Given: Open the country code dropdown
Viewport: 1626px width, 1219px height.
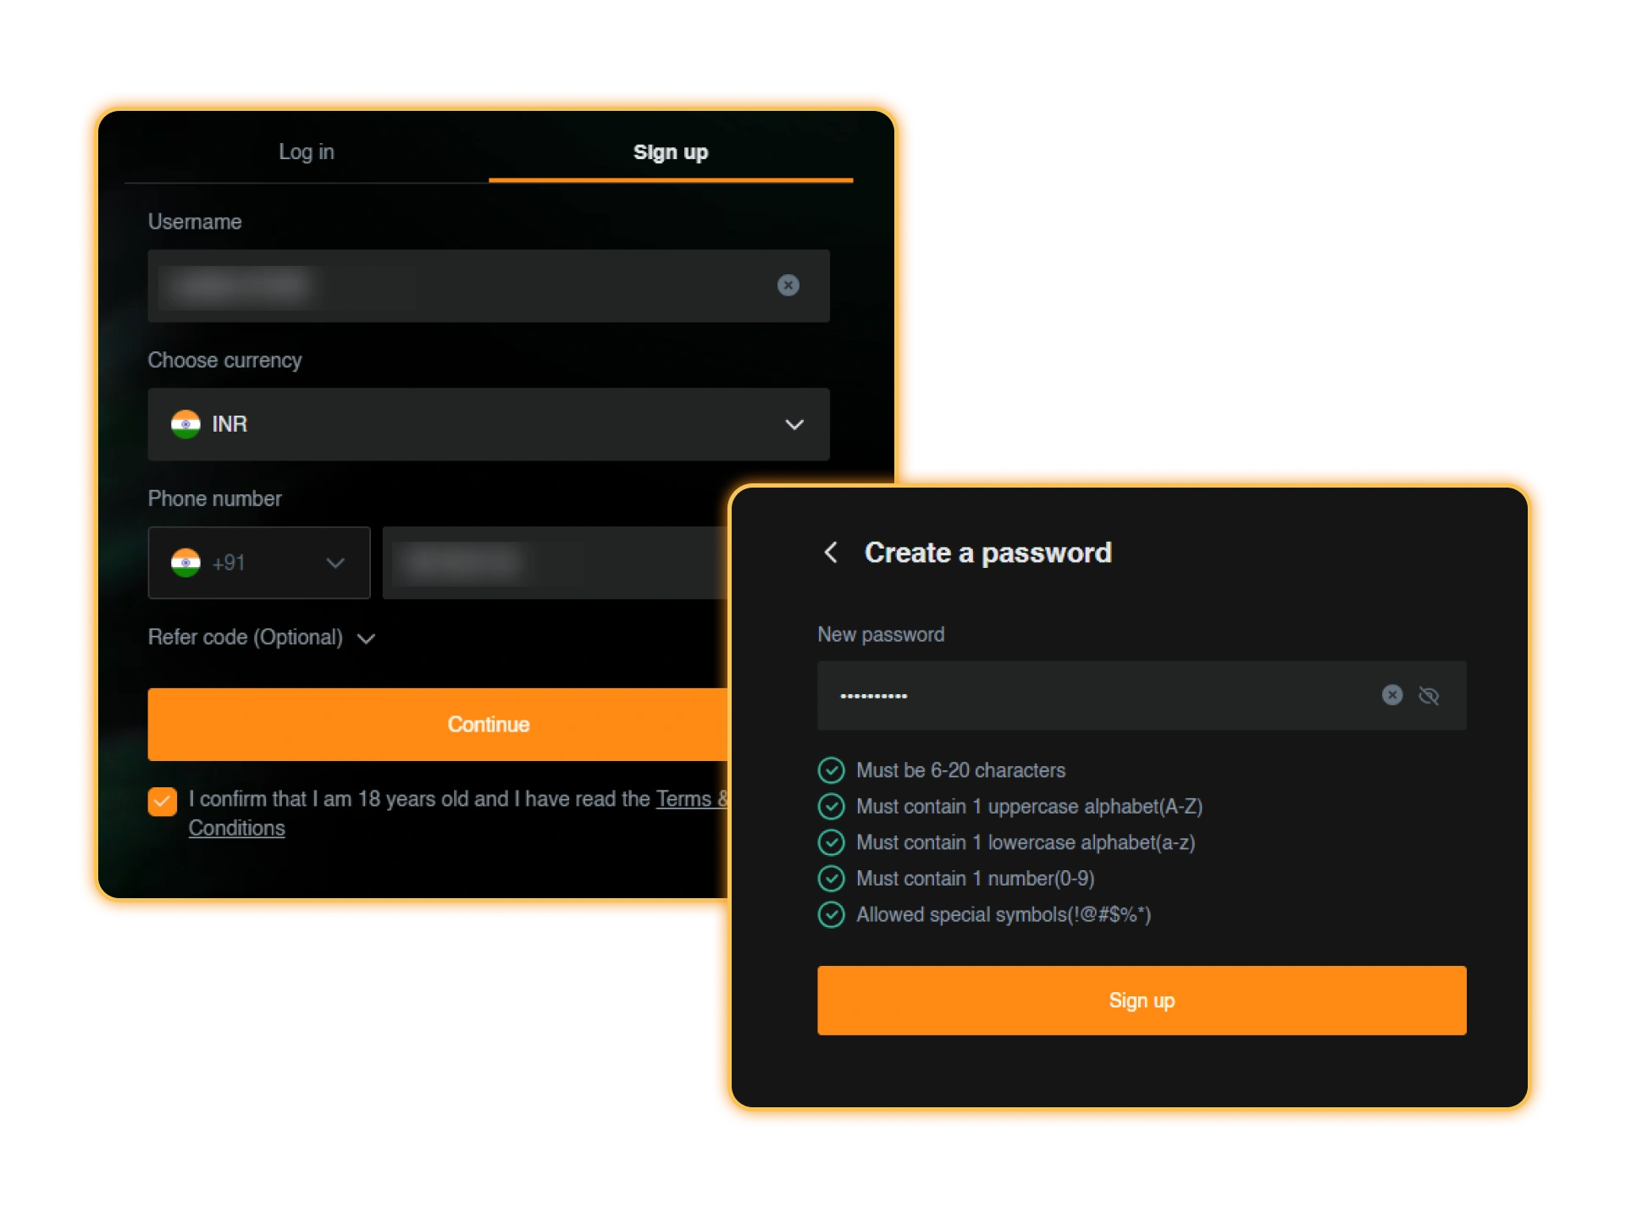Looking at the screenshot, I should coord(335,562).
